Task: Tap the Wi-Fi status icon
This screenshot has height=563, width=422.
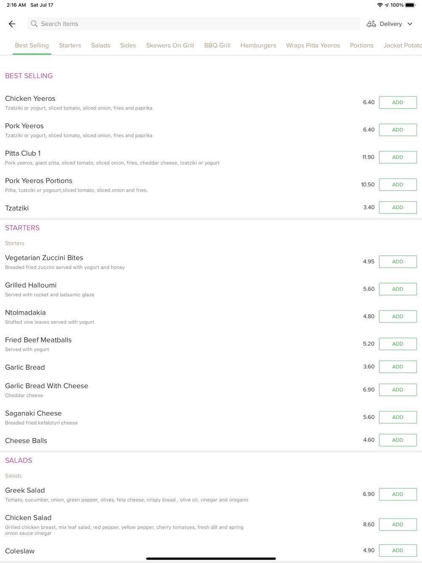Action: [x=380, y=5]
